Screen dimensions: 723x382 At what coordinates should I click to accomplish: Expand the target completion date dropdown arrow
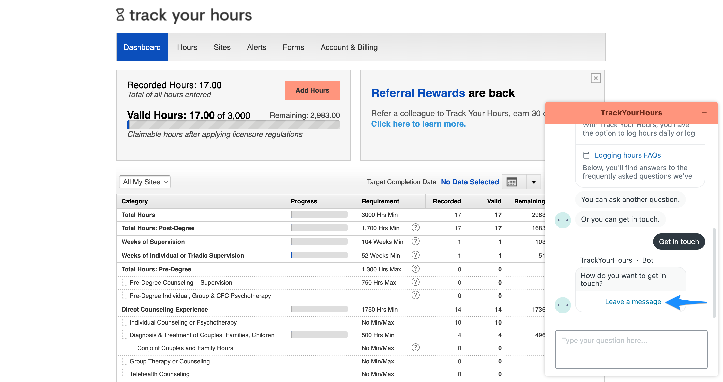click(534, 182)
